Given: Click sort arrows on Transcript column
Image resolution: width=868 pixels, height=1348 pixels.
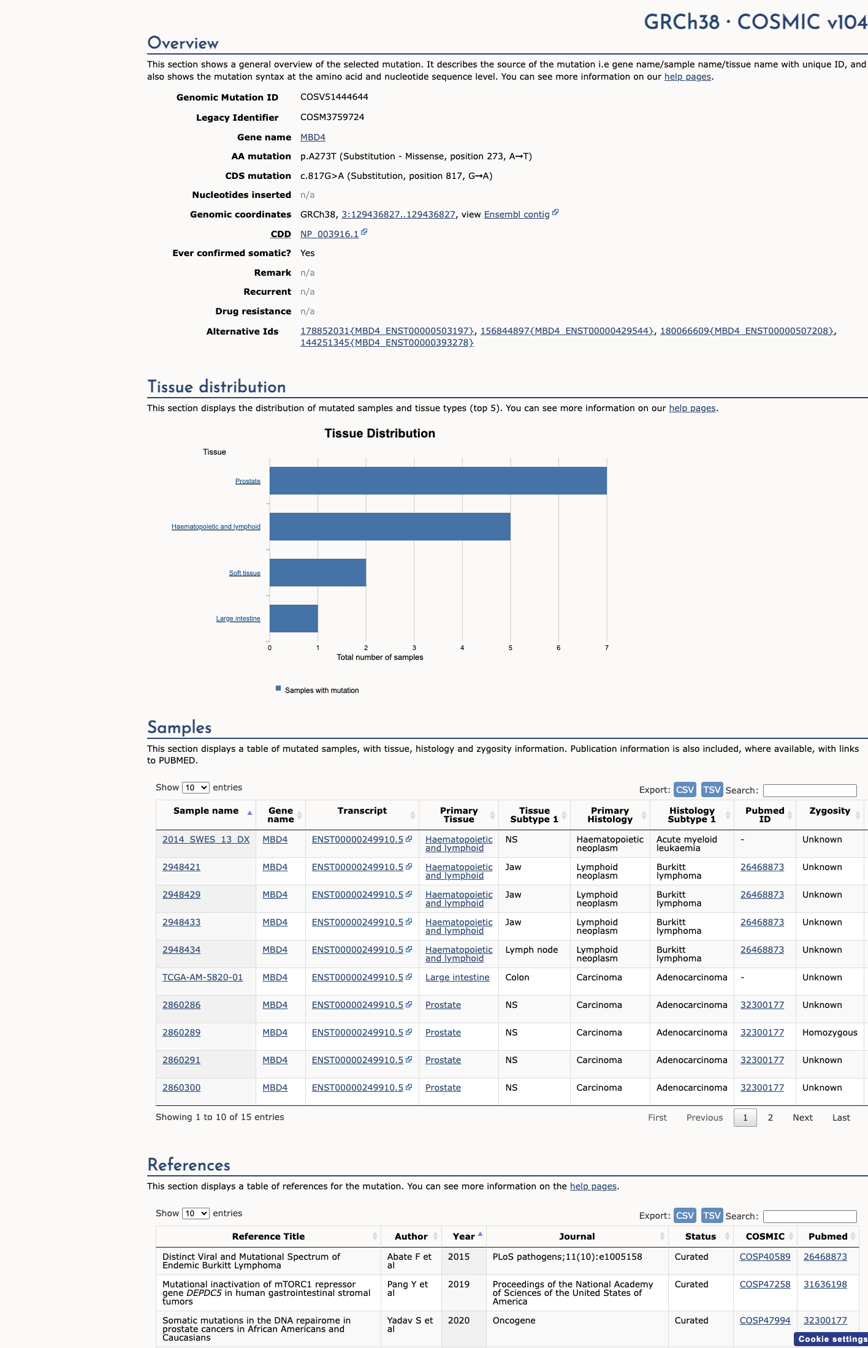Looking at the screenshot, I should [x=413, y=816].
